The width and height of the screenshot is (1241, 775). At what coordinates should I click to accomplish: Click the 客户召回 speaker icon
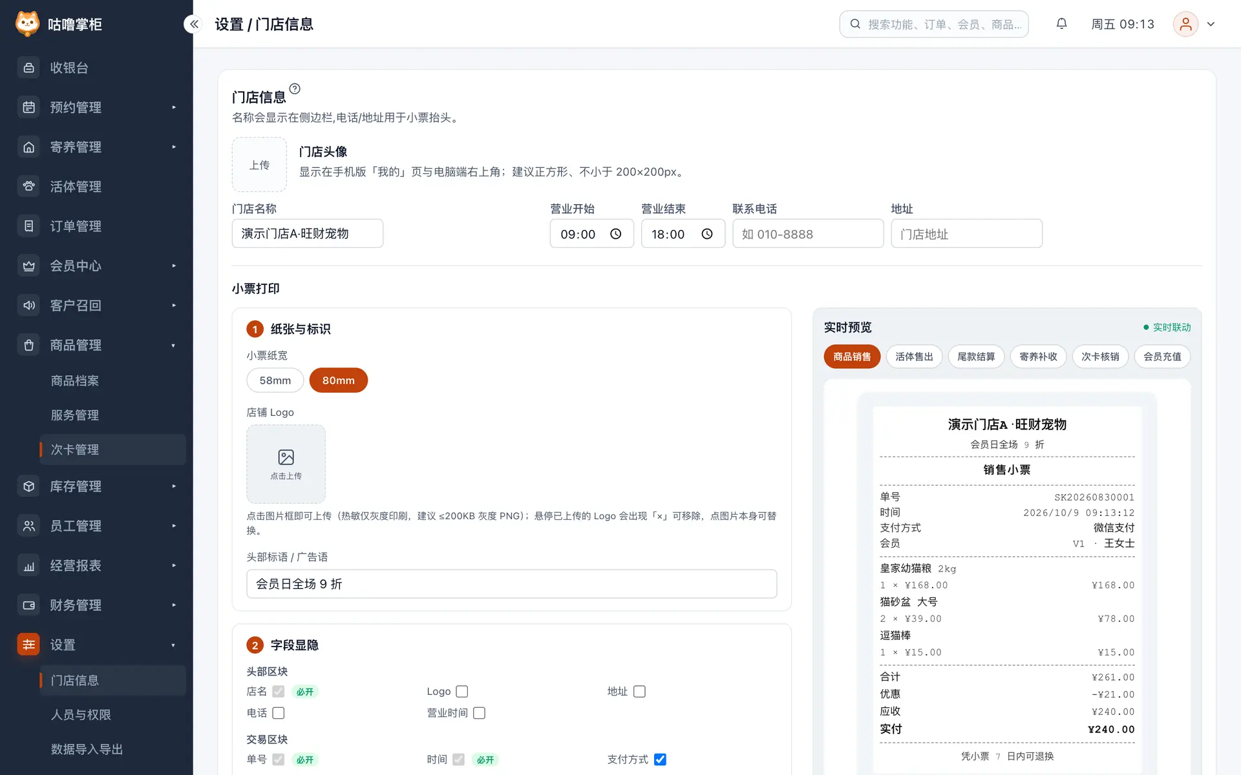tap(29, 305)
